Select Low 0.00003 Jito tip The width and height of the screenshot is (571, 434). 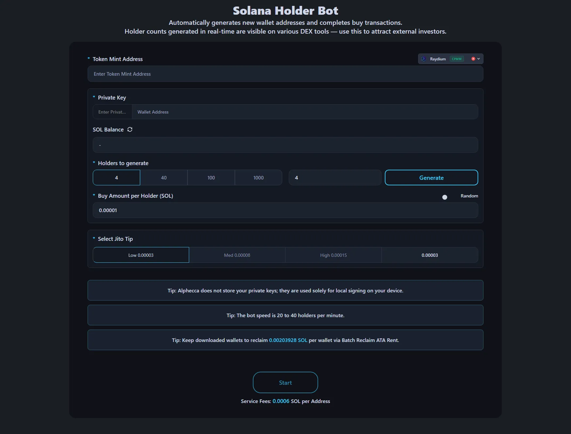point(141,255)
